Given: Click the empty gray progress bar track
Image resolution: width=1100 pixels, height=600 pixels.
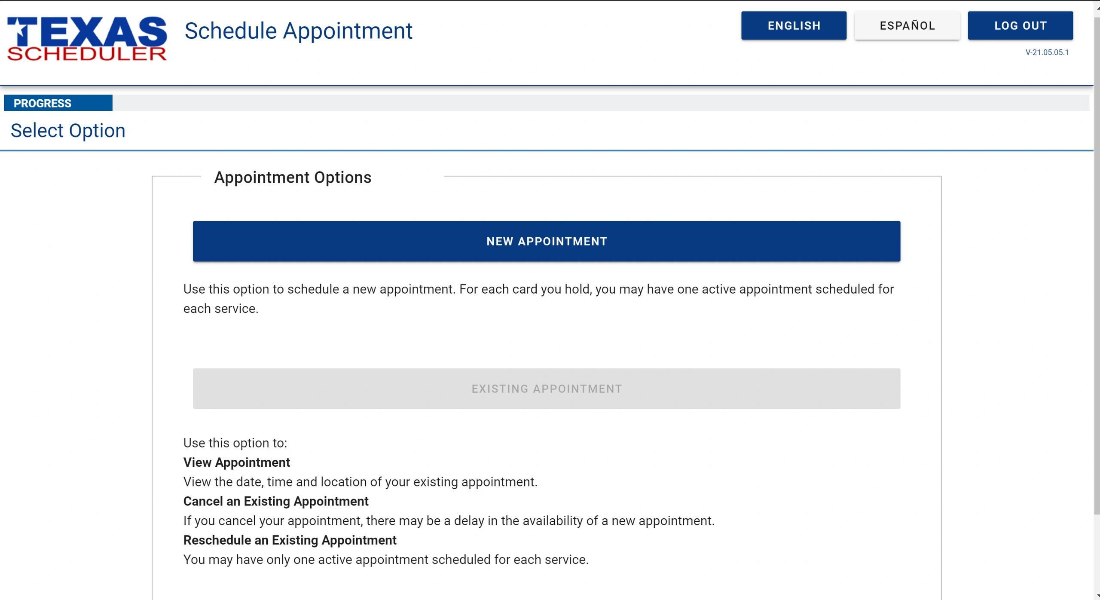Looking at the screenshot, I should point(602,103).
